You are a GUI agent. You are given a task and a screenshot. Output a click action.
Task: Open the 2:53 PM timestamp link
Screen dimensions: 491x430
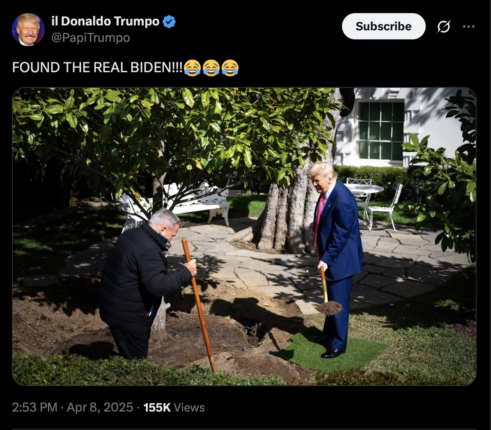(x=35, y=407)
